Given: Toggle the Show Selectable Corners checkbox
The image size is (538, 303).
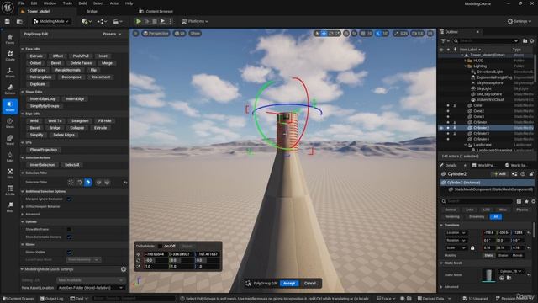Looking at the screenshot, I should tap(69, 237).
